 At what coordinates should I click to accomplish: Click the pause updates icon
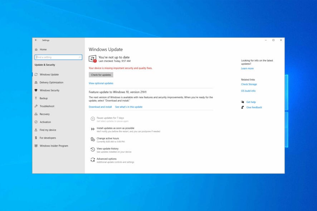(93, 119)
